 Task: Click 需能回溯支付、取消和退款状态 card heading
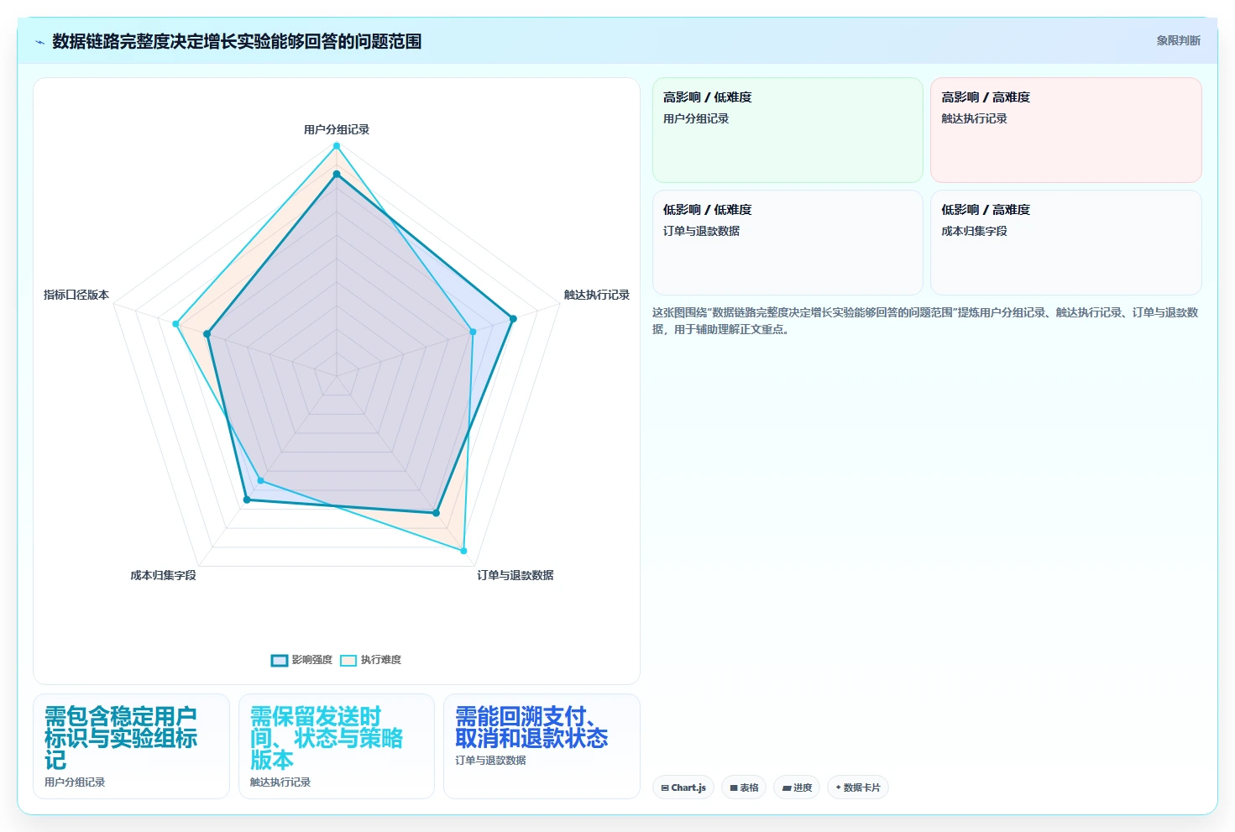tap(531, 727)
